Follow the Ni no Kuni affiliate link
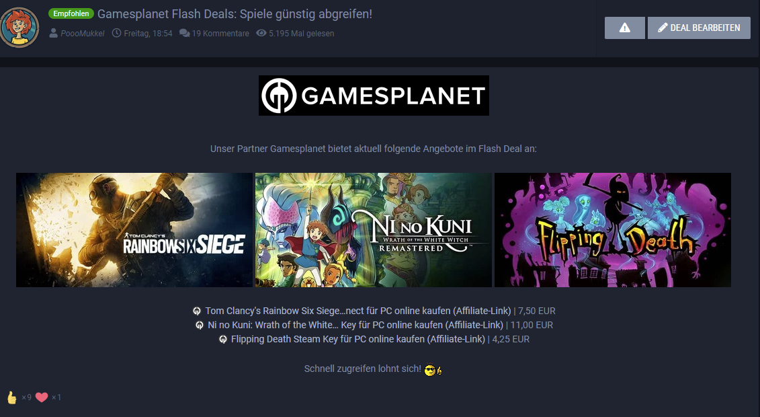 [x=355, y=325]
